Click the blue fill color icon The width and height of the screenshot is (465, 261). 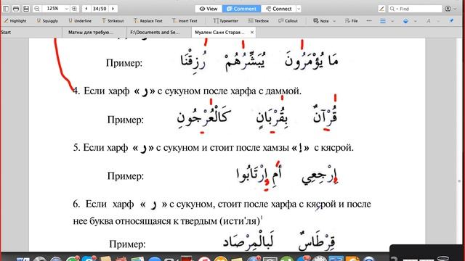click(x=405, y=21)
